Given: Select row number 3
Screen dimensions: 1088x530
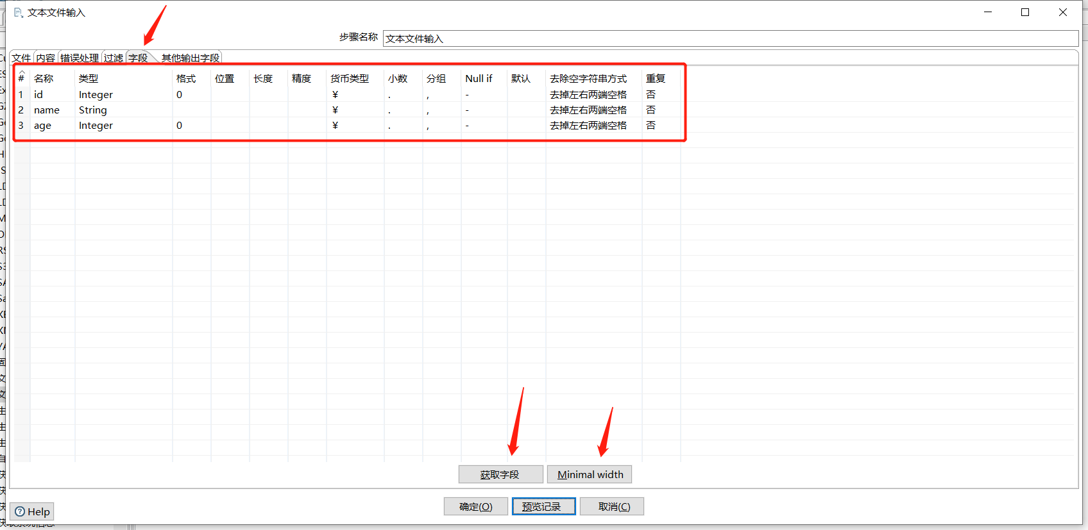Looking at the screenshot, I should 21,125.
